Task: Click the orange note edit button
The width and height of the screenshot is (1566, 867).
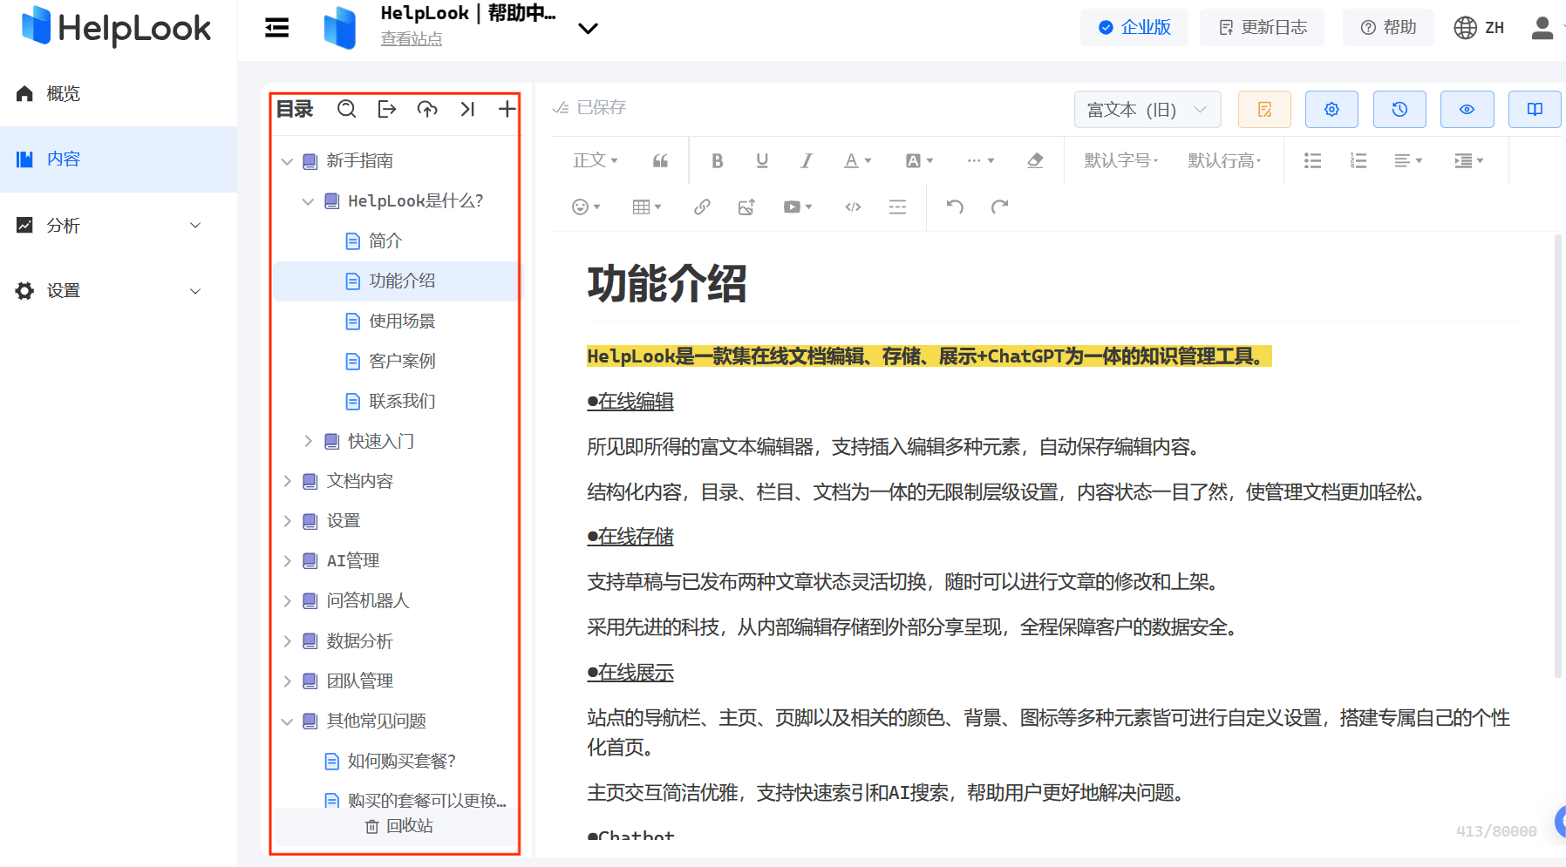Action: click(1264, 109)
